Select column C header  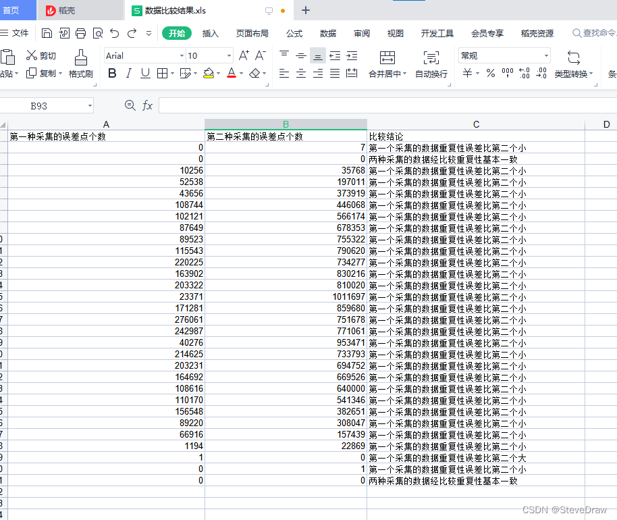[476, 124]
